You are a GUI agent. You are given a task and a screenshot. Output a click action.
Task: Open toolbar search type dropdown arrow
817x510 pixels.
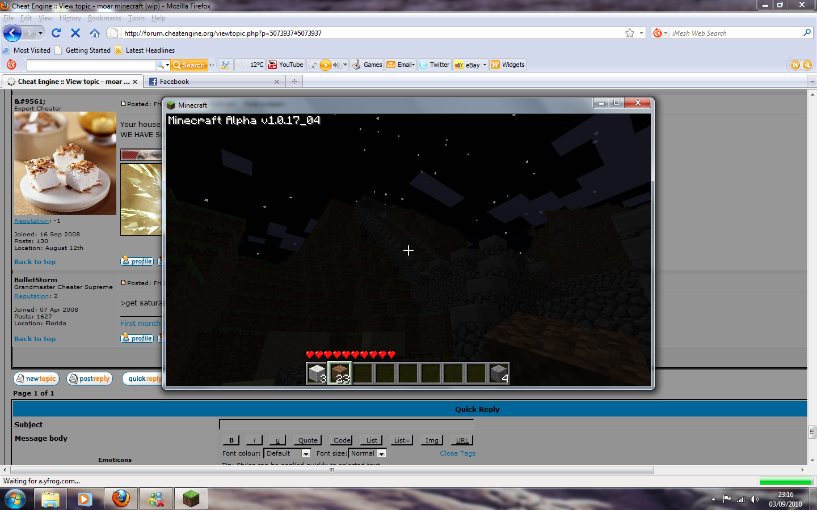click(167, 65)
